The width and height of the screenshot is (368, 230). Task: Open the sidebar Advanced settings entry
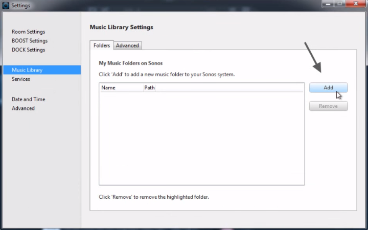pyautogui.click(x=23, y=108)
